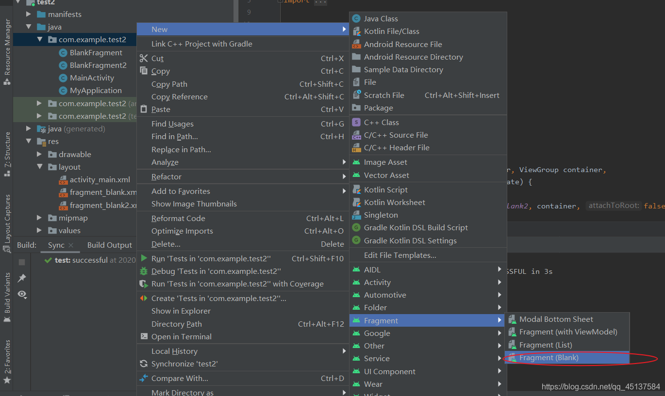Click the Android Resource File icon
This screenshot has width=665, height=396.
click(x=356, y=44)
